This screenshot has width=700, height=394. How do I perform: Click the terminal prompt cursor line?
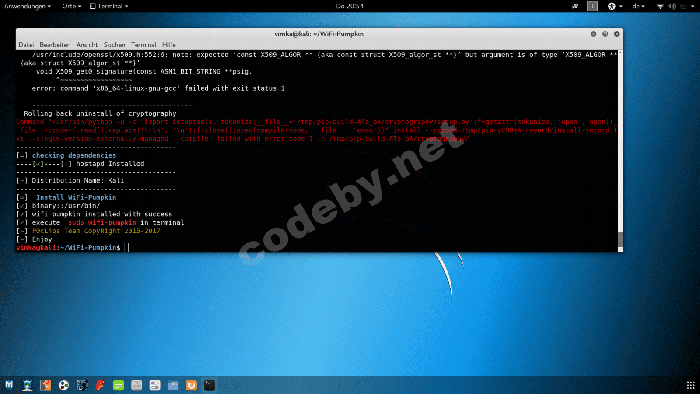pos(73,248)
